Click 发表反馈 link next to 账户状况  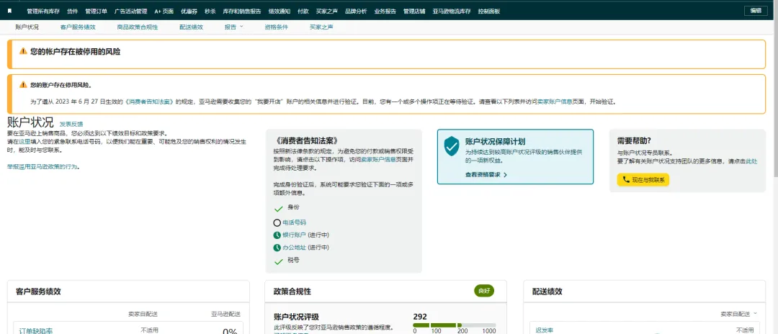click(x=71, y=124)
